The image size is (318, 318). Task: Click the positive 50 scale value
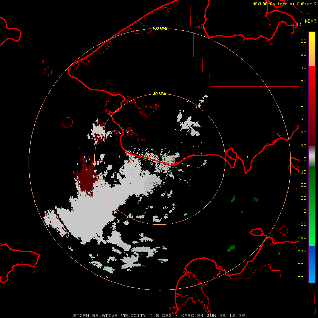coord(304,94)
